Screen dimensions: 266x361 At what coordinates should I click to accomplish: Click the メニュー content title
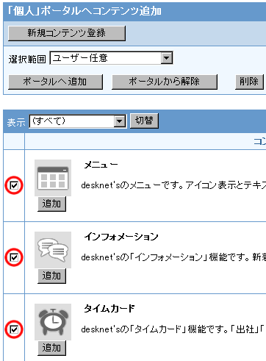tap(101, 165)
